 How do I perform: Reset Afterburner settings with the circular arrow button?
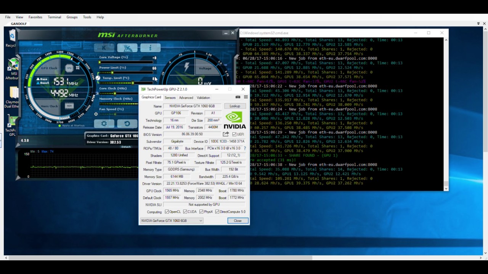pyautogui.click(x=127, y=124)
